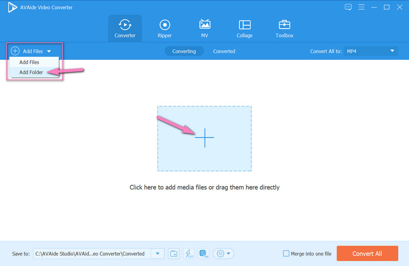Switch to the Converted tab
The height and width of the screenshot is (266, 409).
(224, 51)
